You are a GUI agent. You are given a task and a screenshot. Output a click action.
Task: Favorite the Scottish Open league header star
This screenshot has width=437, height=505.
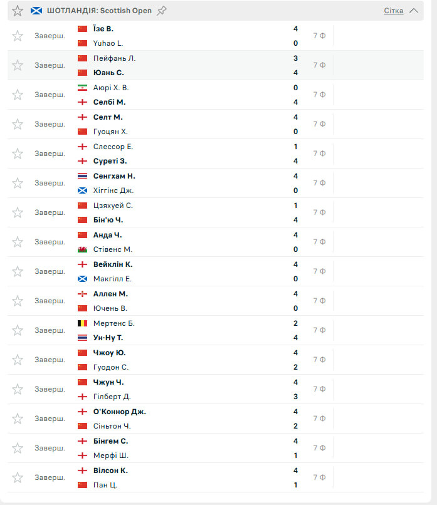point(18,11)
